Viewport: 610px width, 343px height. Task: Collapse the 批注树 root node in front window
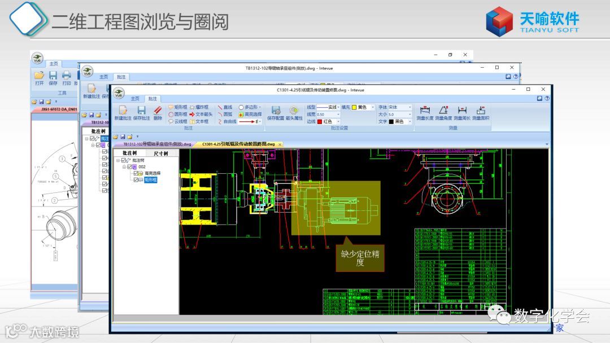(x=118, y=160)
